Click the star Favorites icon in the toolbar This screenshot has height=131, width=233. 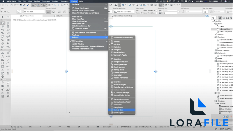point(133,5)
